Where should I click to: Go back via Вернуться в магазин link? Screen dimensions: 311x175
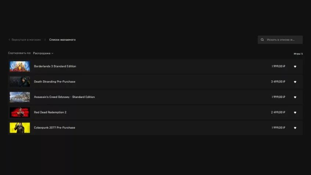tap(26, 40)
